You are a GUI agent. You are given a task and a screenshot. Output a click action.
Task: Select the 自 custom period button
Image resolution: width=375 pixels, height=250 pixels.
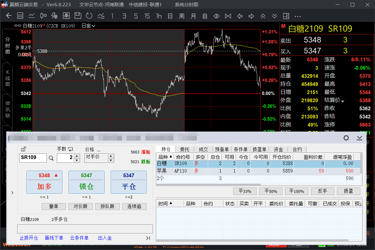coord(205,16)
